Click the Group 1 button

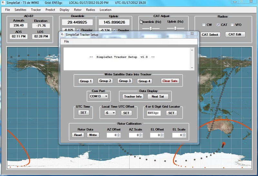coord(86,81)
